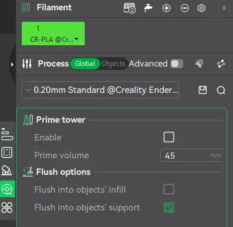Click the AMS filament sync icon
Image resolution: width=233 pixels, height=227 pixels.
(129, 8)
